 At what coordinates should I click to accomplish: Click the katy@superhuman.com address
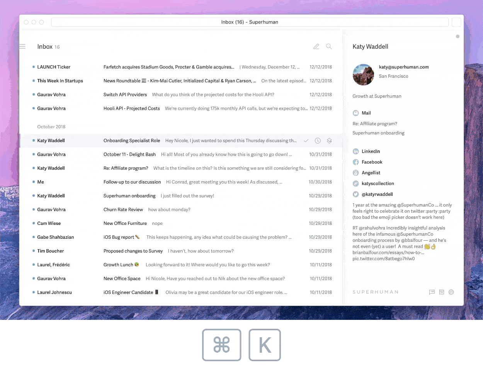404,67
